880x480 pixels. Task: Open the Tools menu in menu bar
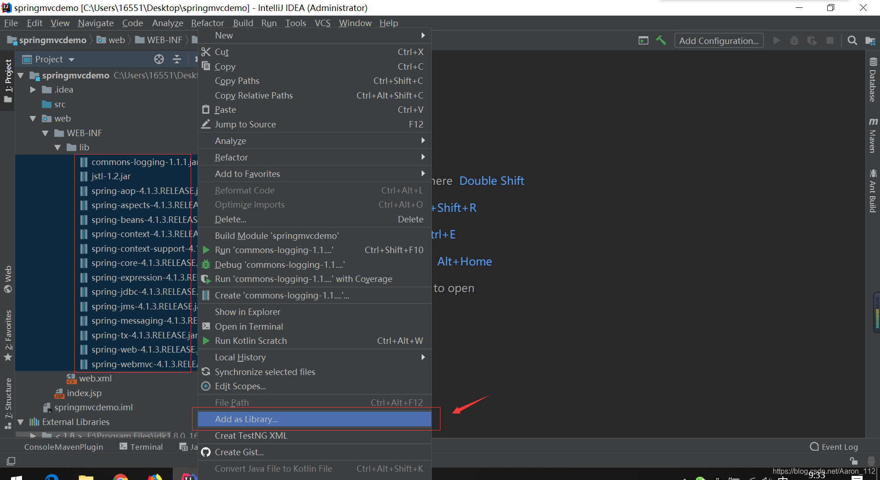(x=295, y=23)
